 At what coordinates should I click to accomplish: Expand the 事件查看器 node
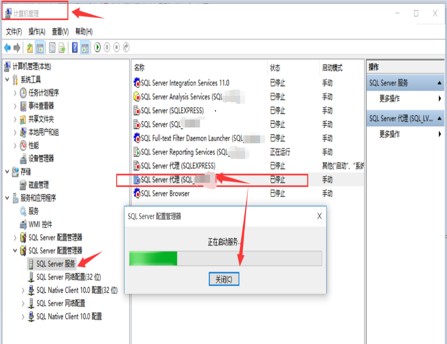pyautogui.click(x=15, y=106)
